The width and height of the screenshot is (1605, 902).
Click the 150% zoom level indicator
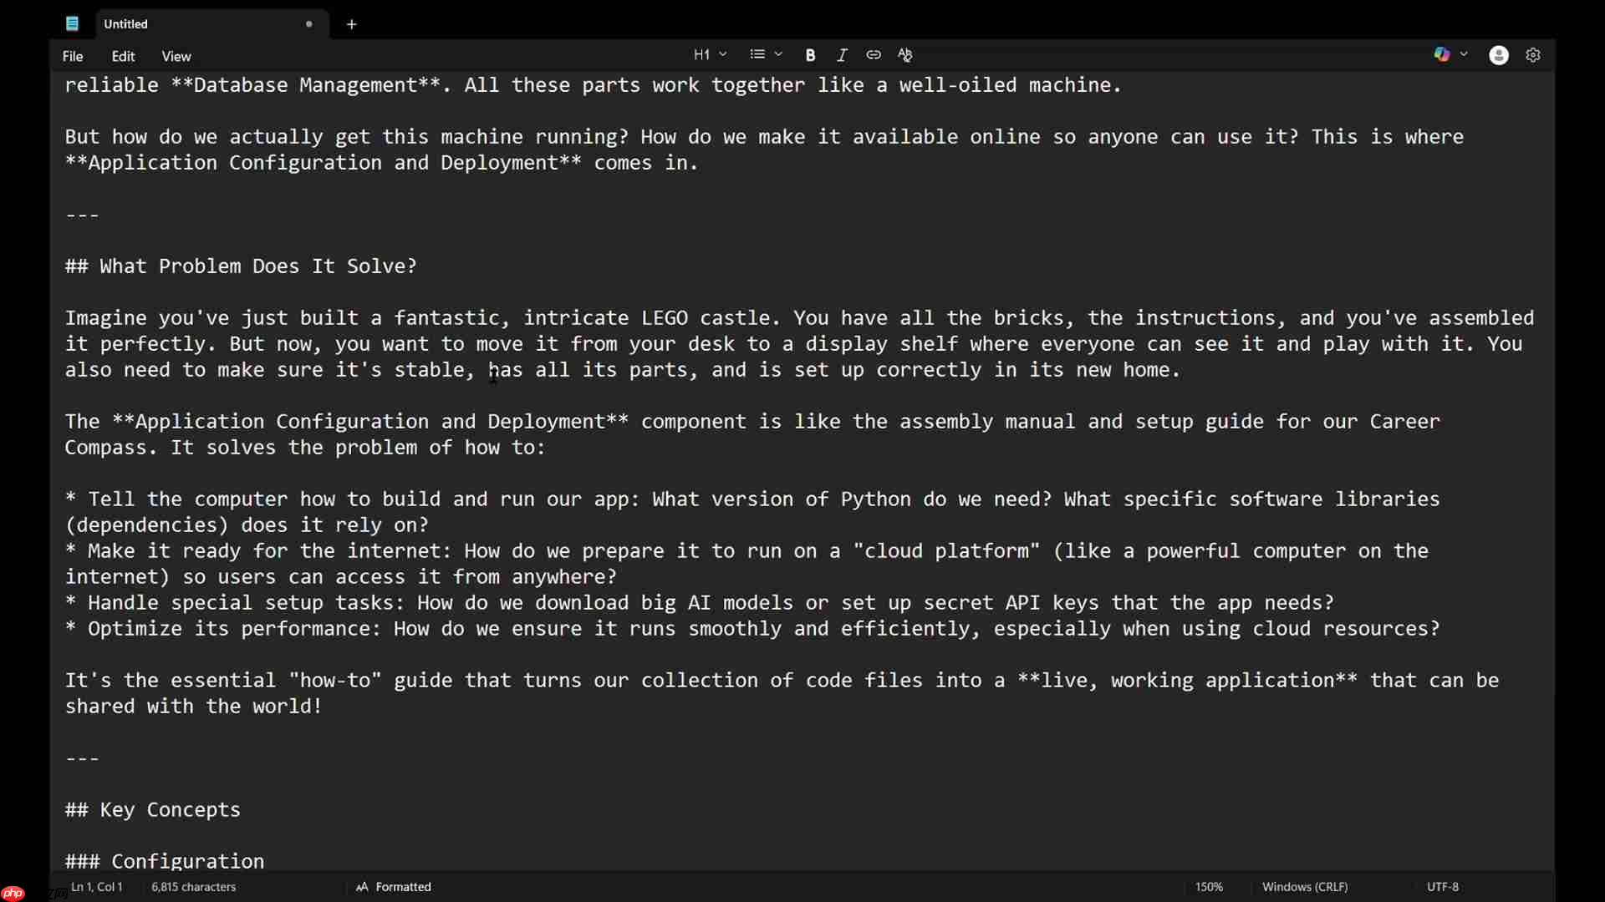tap(1209, 887)
